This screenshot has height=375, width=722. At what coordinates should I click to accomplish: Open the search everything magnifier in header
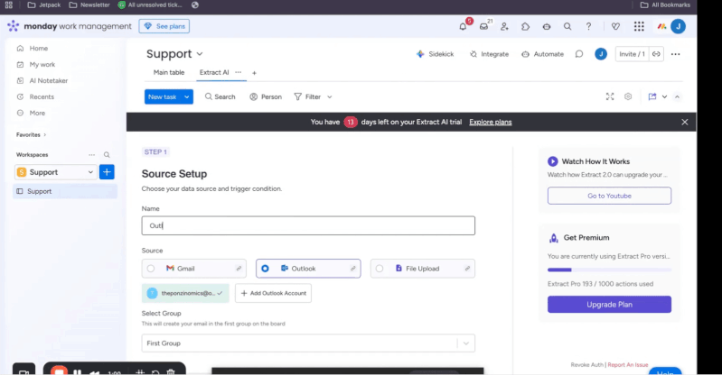pos(567,27)
